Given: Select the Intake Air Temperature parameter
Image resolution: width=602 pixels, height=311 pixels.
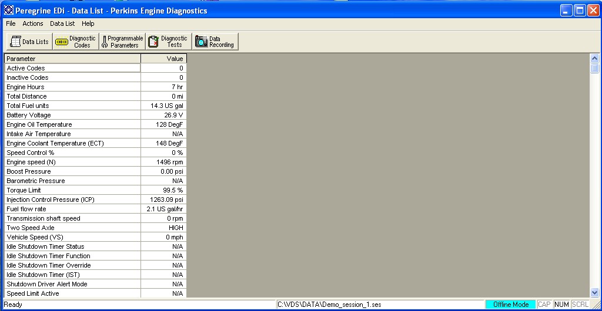Looking at the screenshot, I should click(x=72, y=134).
